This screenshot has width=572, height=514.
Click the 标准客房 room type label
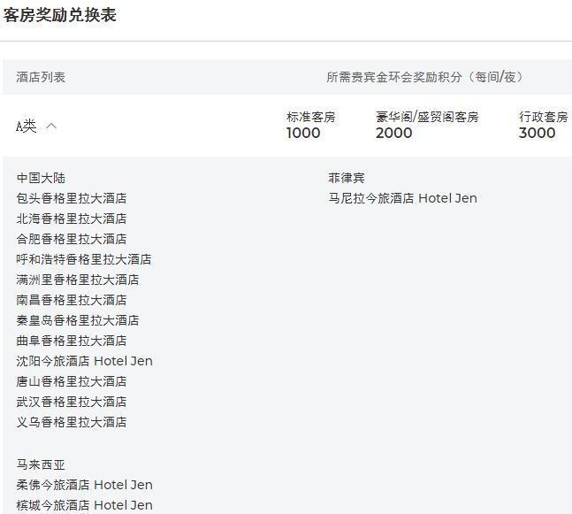[311, 117]
